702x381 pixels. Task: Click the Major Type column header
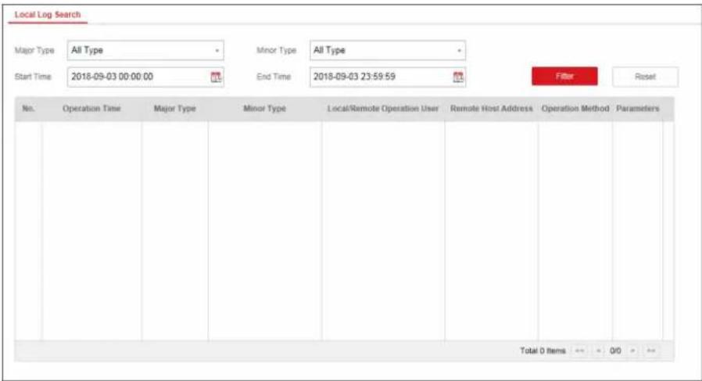pos(174,109)
